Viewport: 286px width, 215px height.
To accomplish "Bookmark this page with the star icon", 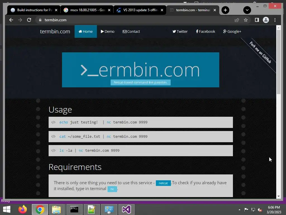I will point(246,20).
